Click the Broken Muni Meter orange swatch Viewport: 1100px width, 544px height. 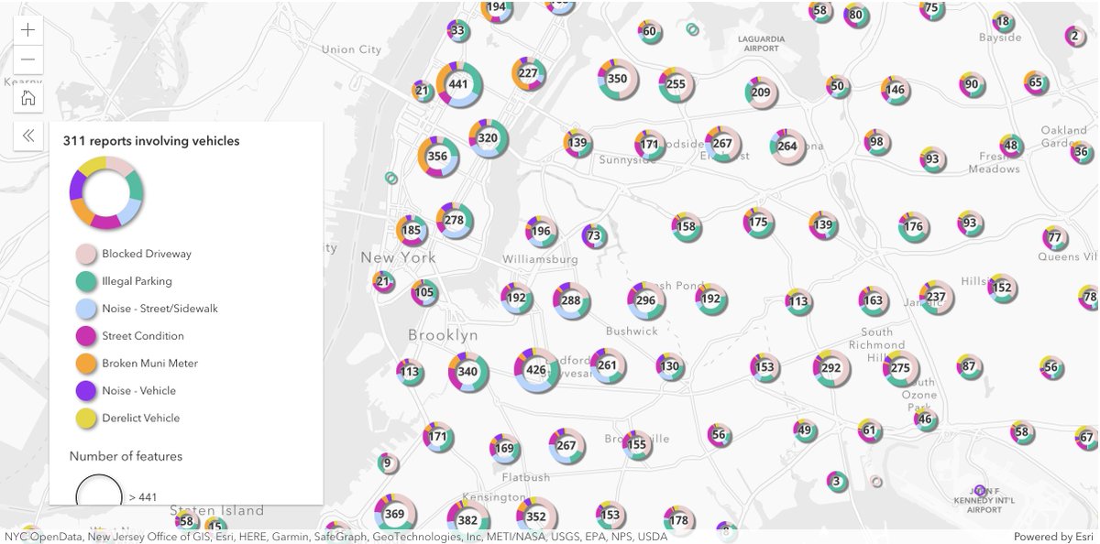pos(86,364)
